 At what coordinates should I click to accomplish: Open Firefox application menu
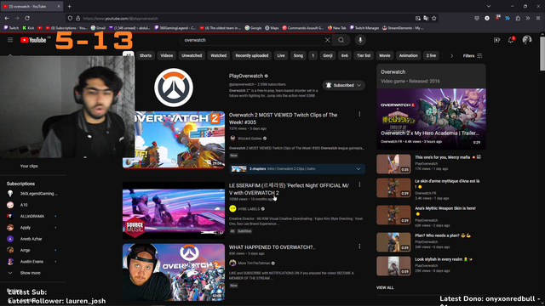(538, 19)
